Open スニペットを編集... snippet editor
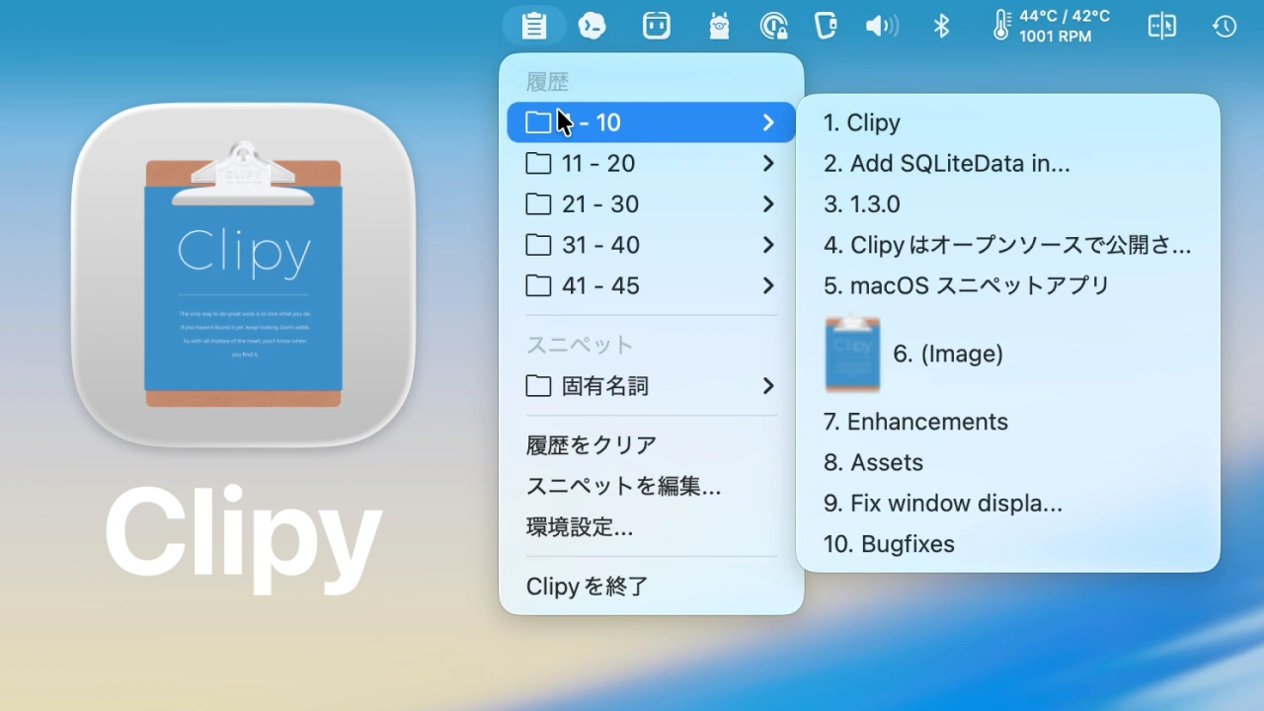Viewport: 1264px width, 711px height. pos(651,486)
